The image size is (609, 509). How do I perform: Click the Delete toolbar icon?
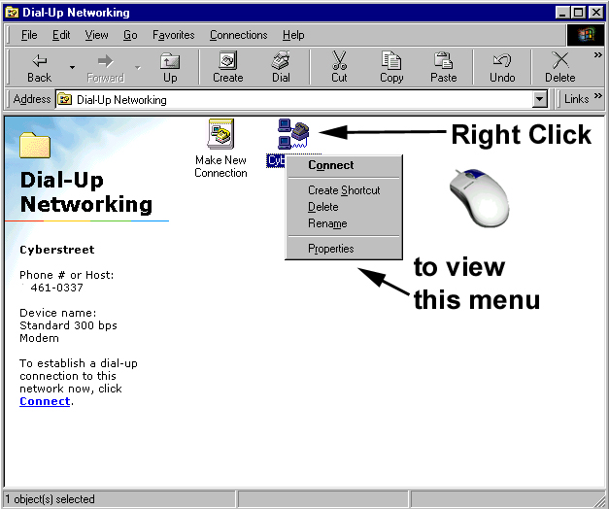(x=559, y=66)
